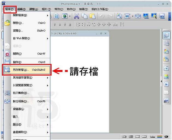
Task: Click the canvas frame icon between grid and ruler
Action: [x=138, y=137]
